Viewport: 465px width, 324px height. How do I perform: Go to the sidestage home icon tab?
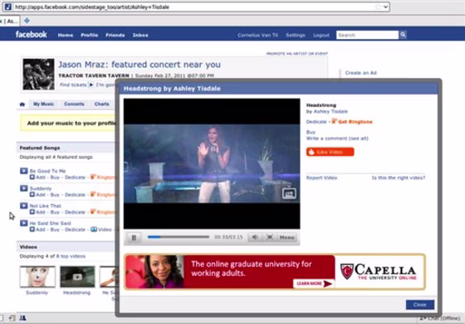(22, 104)
